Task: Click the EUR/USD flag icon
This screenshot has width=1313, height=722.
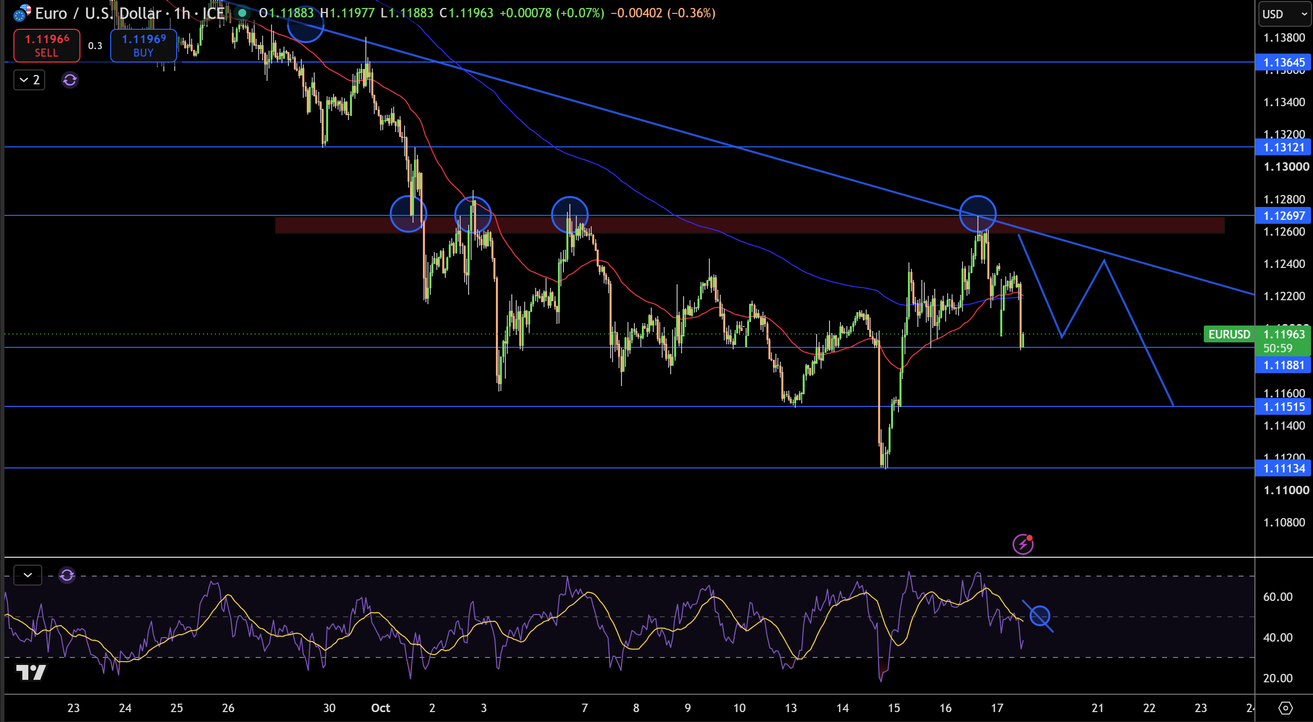Action: pyautogui.click(x=22, y=13)
